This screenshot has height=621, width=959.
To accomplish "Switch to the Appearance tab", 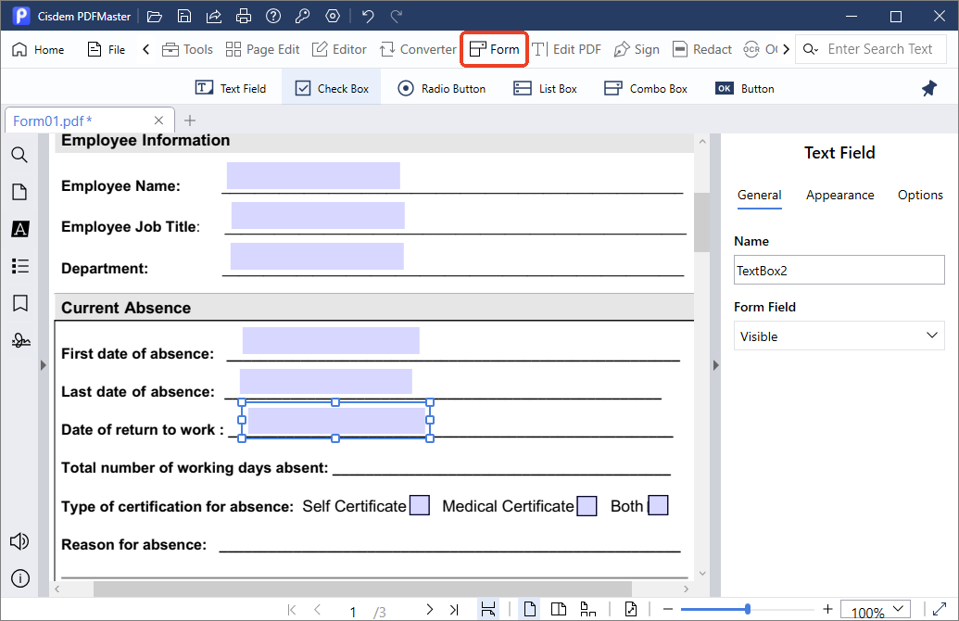I will pyautogui.click(x=839, y=196).
